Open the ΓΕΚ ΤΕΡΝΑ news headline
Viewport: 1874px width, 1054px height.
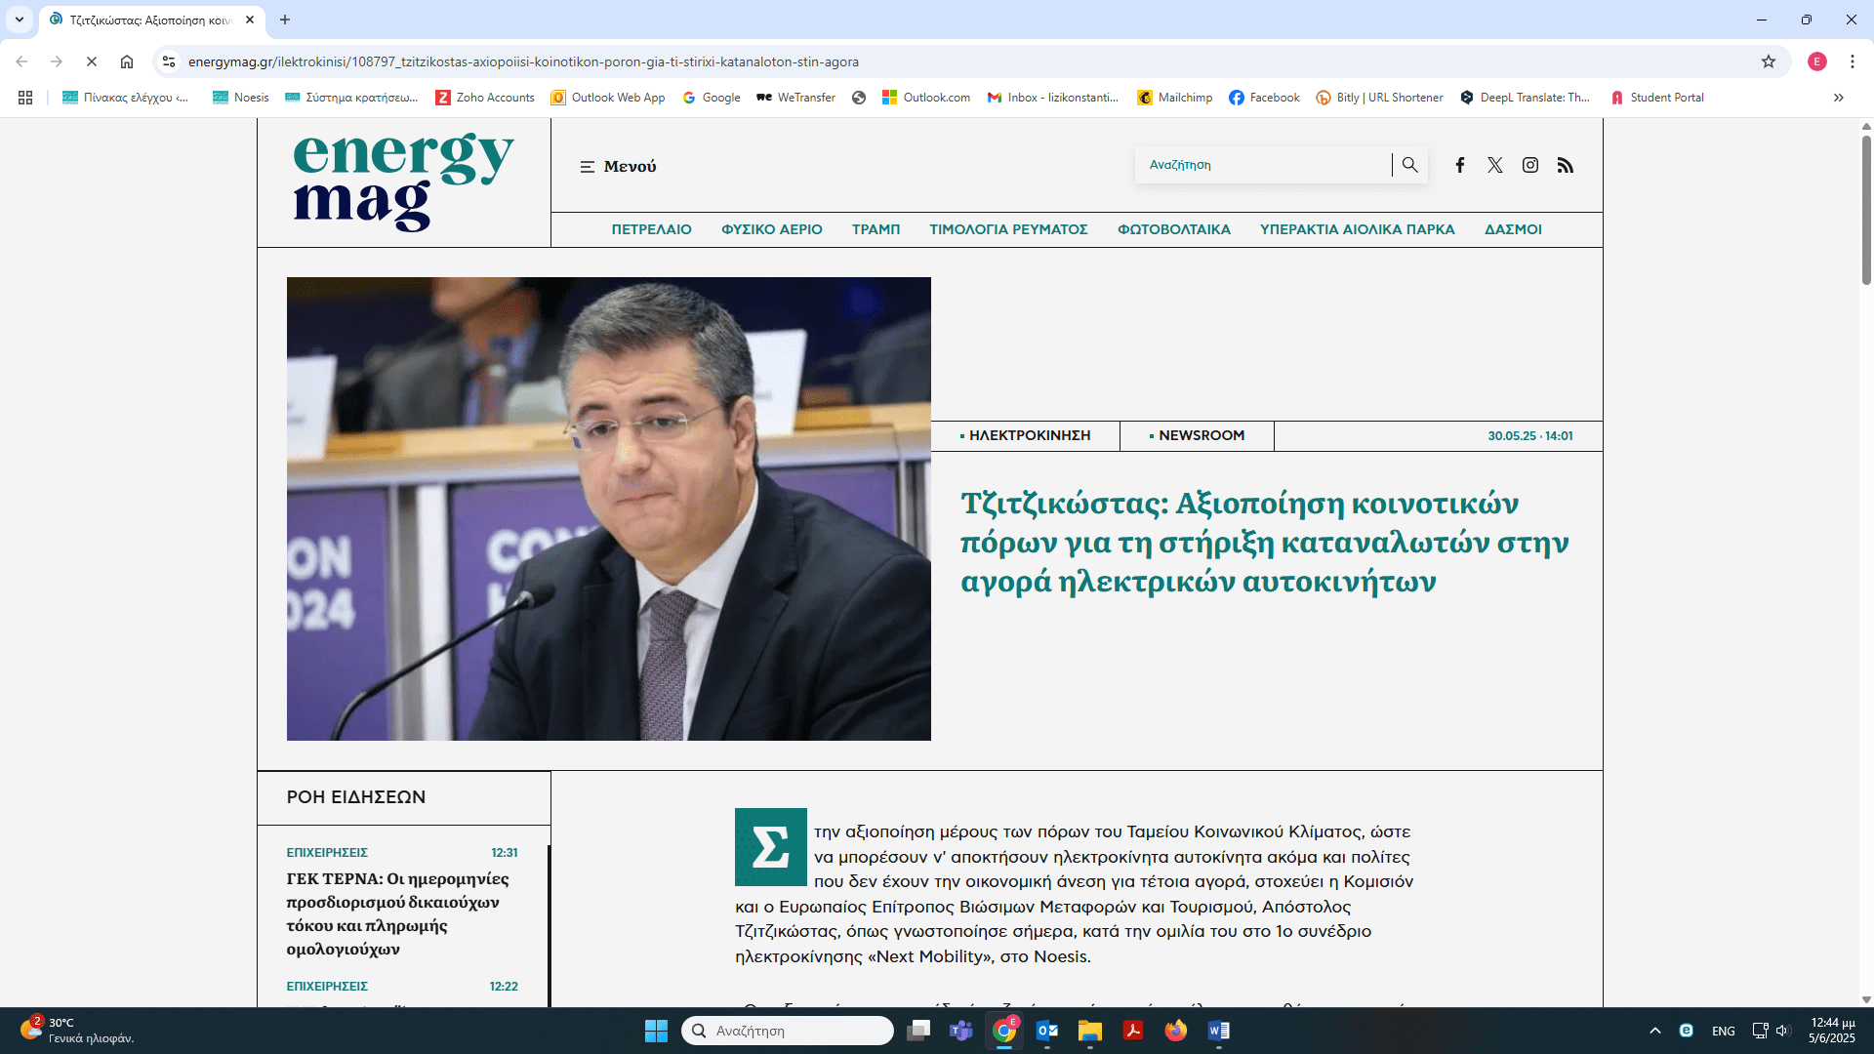pyautogui.click(x=397, y=913)
